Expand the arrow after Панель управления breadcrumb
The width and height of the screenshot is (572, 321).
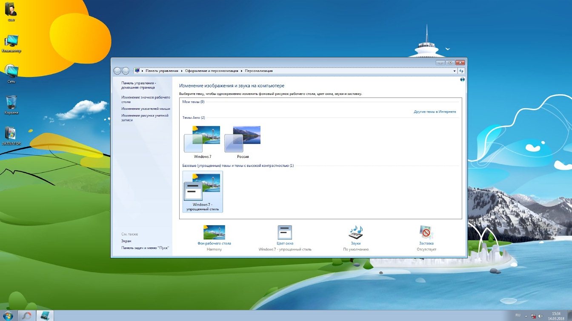182,71
